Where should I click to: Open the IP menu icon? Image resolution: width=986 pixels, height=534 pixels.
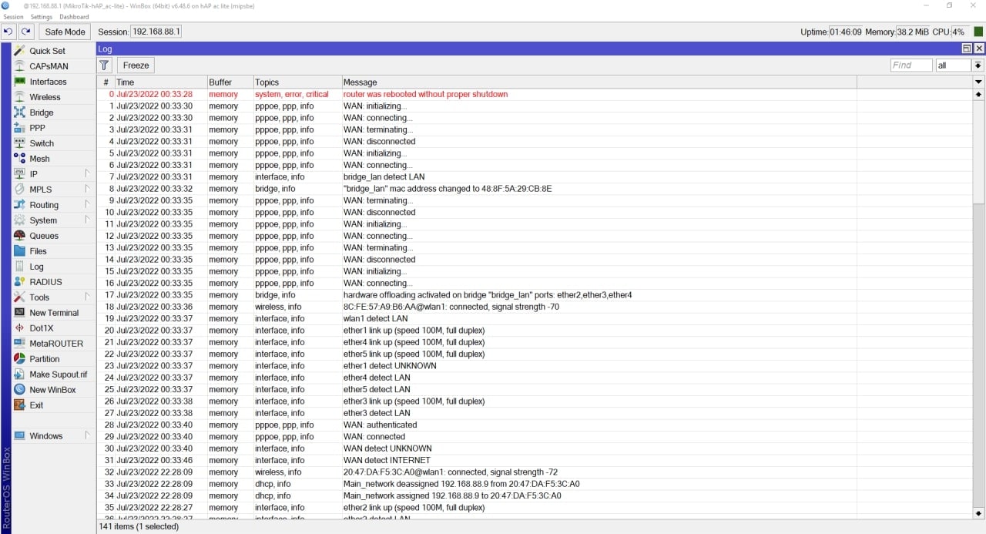point(20,174)
